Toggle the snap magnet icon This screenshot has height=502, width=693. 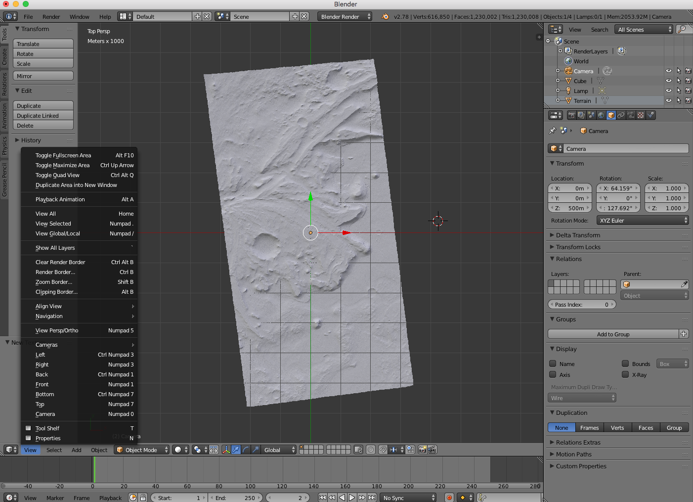tap(383, 450)
